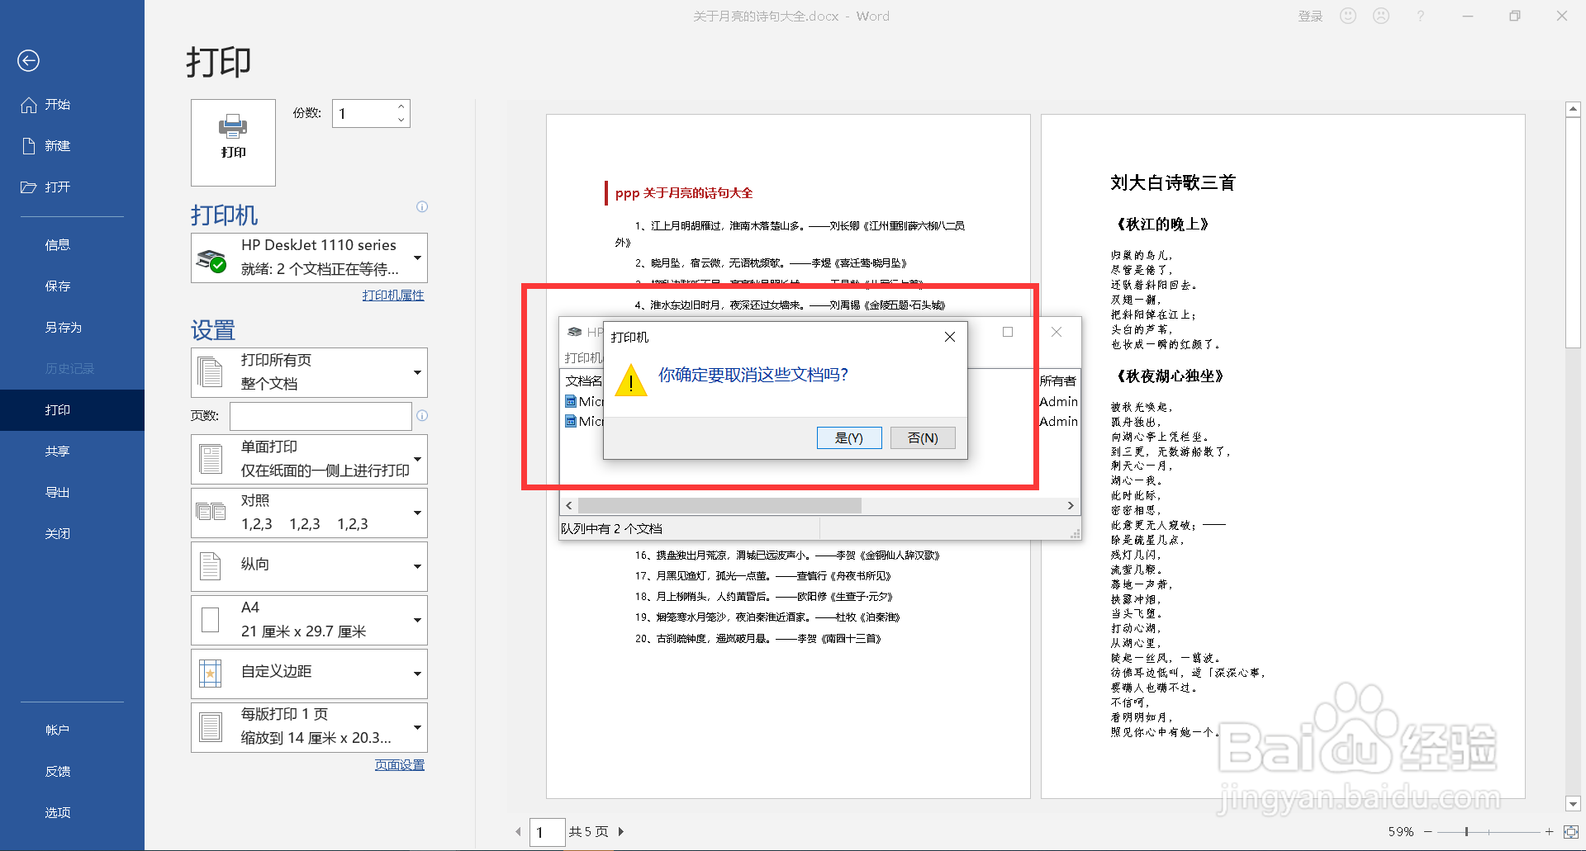This screenshot has width=1586, height=851.
Task: Click the frown feedback icon
Action: click(1381, 16)
